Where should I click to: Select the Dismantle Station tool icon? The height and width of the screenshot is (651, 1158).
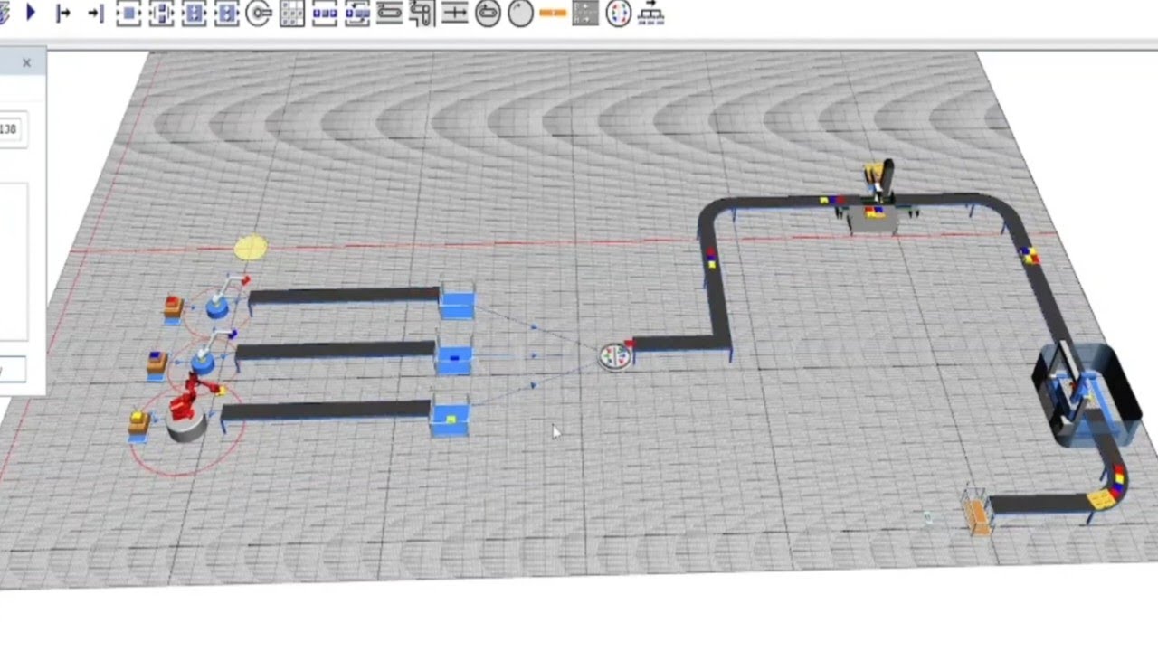click(x=226, y=13)
